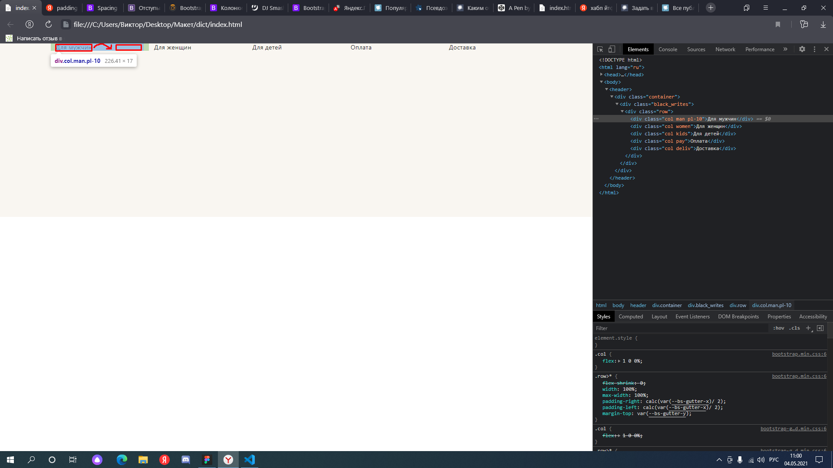Select the col pay div in DOM tree
The image size is (833, 468).
coord(677,141)
